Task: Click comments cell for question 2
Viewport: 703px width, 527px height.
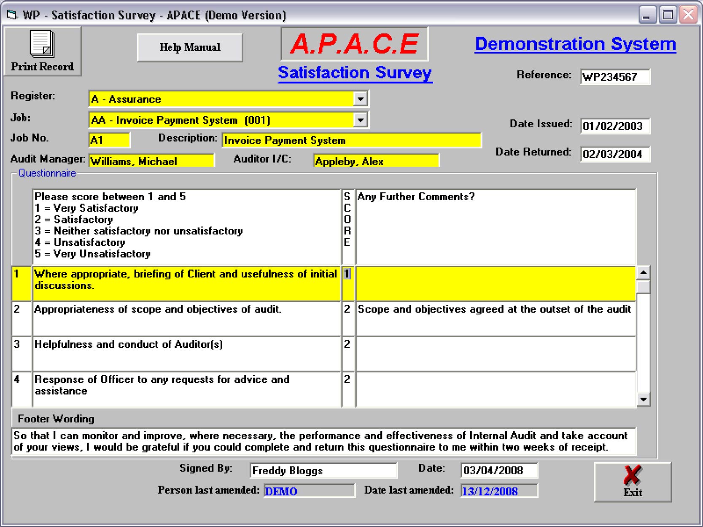Action: point(496,318)
